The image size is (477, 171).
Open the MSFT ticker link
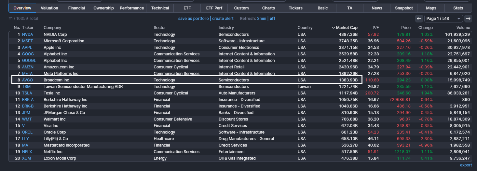click(28, 41)
